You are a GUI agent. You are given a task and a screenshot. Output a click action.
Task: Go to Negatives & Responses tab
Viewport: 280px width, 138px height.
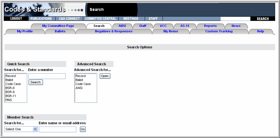click(113, 31)
